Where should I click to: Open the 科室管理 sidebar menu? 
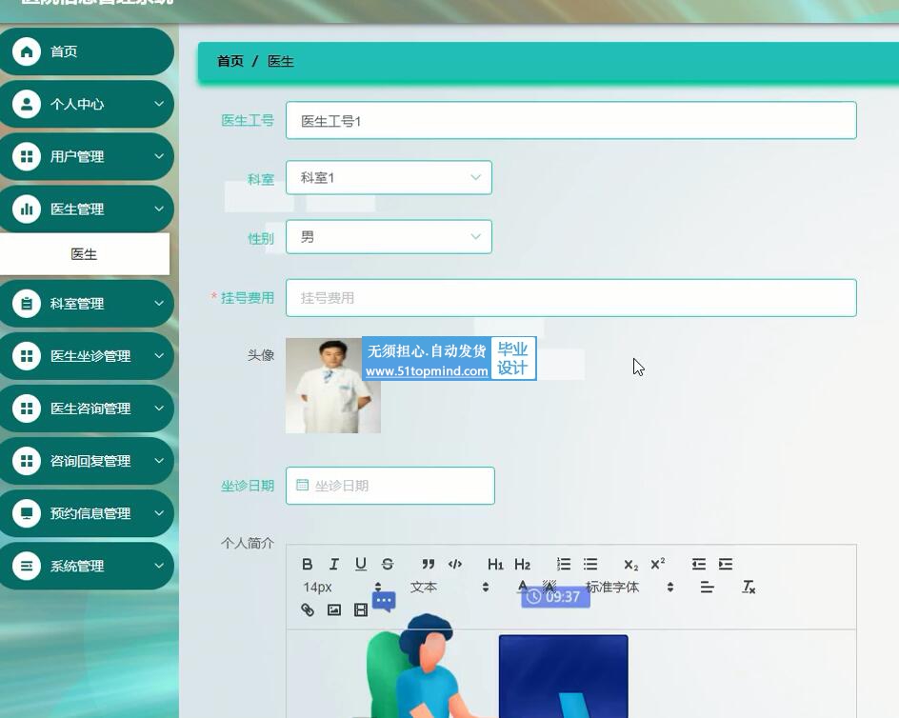[86, 304]
